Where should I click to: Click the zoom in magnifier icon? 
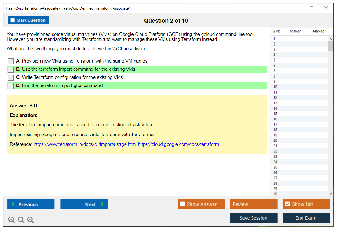click(12, 220)
